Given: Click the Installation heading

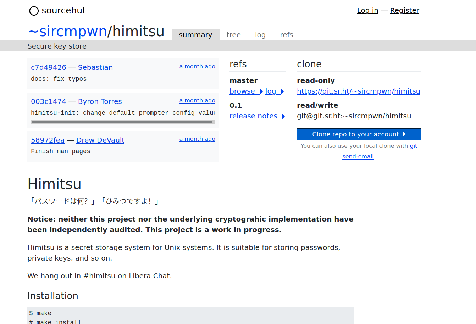Looking at the screenshot, I should [x=53, y=296].
